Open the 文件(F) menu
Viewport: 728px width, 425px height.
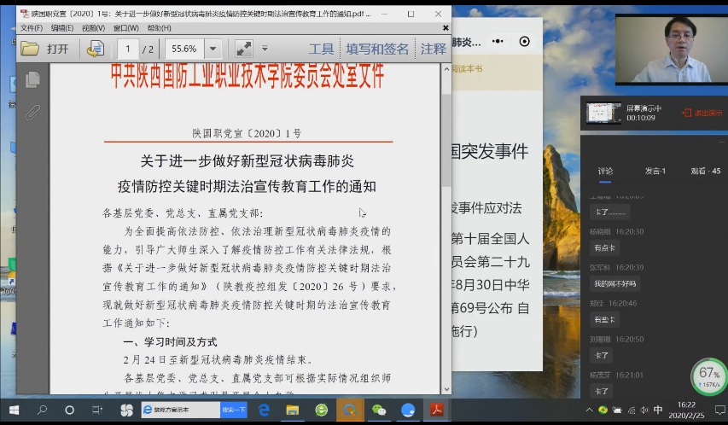[31, 27]
